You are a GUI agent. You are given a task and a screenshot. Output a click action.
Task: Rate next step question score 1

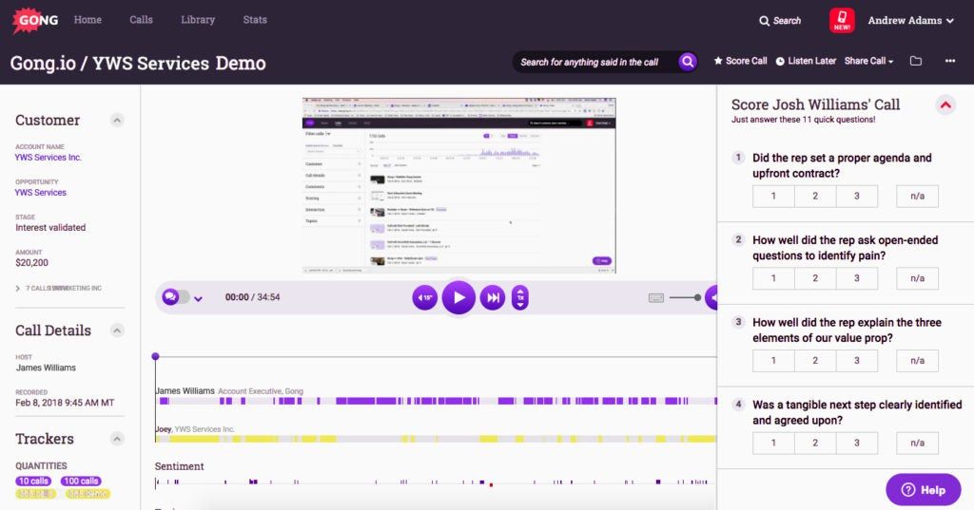point(773,443)
